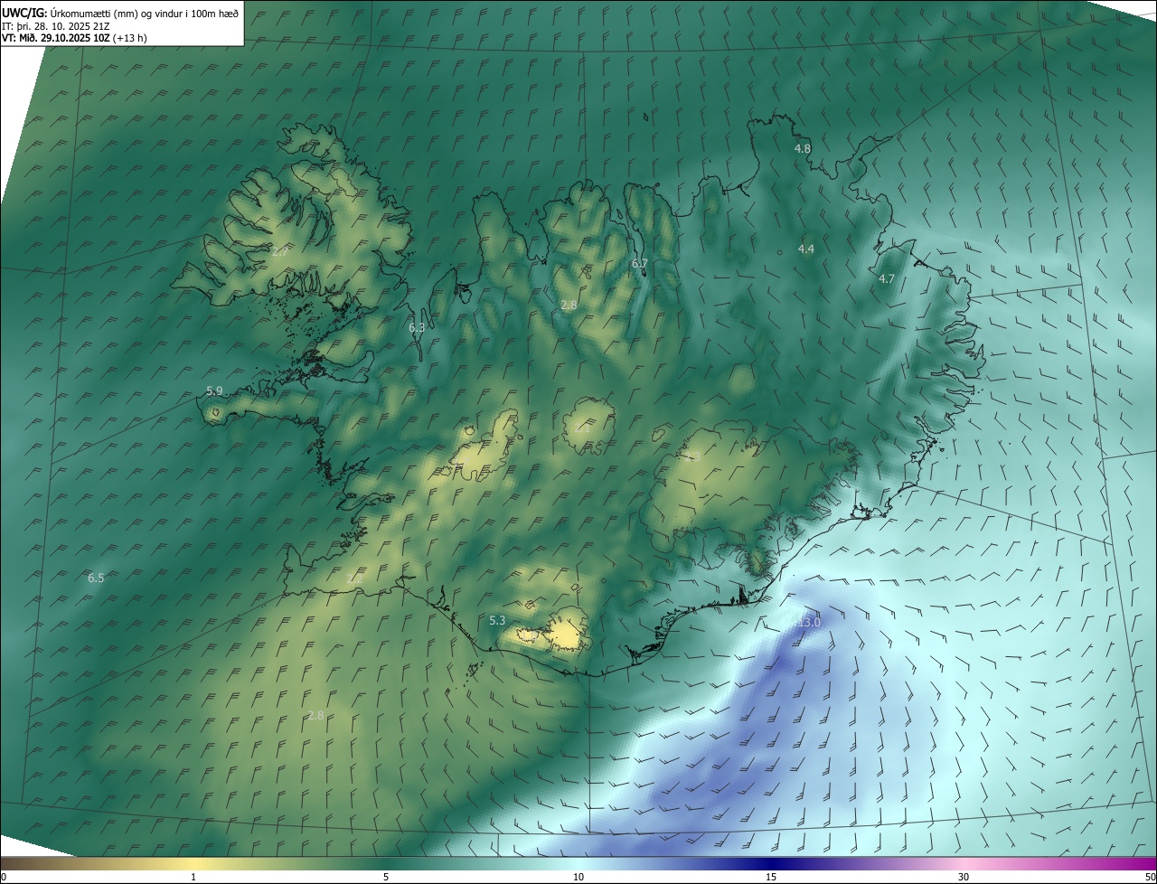Click the 5.9 value label on the Snæfellsnes peninsula
The width and height of the screenshot is (1157, 884).
[214, 391]
